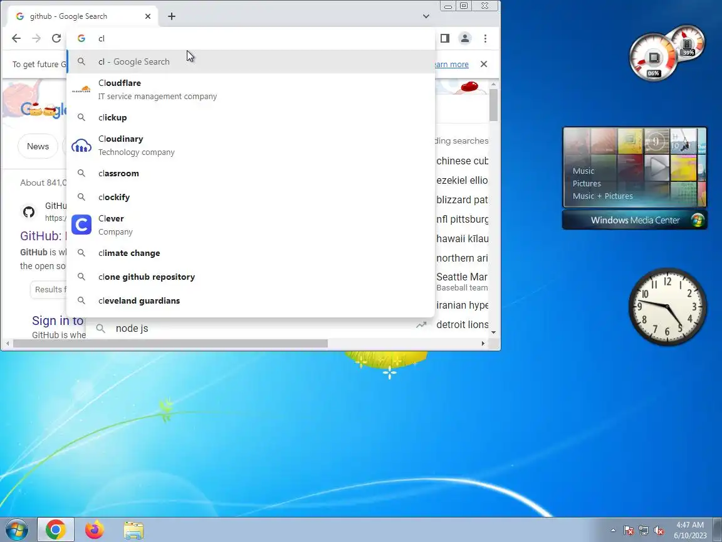Choose the 'classroom' suggestion
This screenshot has height=542, width=722.
click(251, 173)
